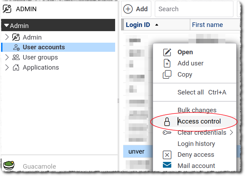This screenshot has width=245, height=176.
Task: Open the Clear credentials submenu
Action: tap(231, 133)
